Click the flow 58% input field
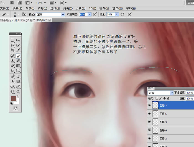This screenshot has height=147, width=194. click(x=111, y=14)
